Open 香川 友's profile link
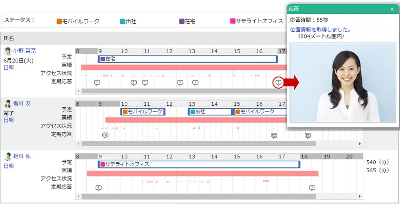Image resolution: width=400 pixels, height=204 pixels. pos(22,103)
